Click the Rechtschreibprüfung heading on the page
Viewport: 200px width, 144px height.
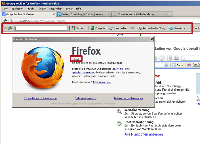[x=139, y=122]
